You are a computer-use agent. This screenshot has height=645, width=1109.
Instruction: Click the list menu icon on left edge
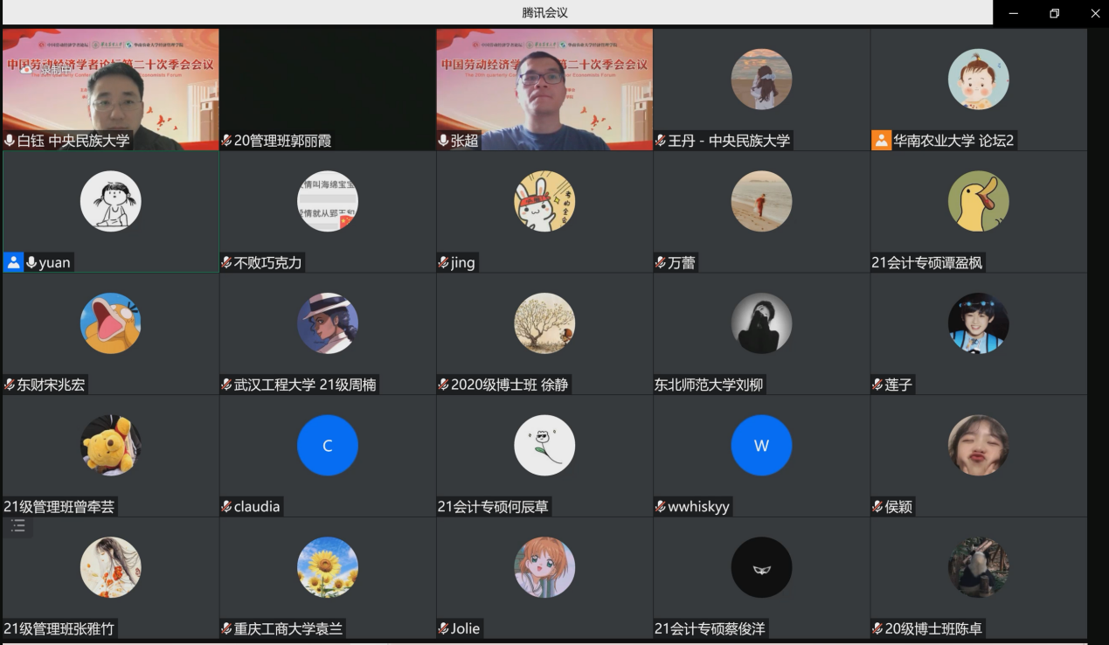17,526
